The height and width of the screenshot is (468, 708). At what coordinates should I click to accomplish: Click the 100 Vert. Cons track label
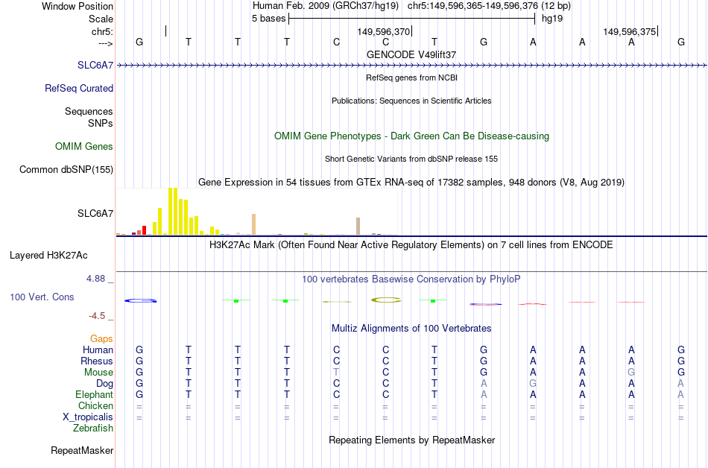coord(42,297)
